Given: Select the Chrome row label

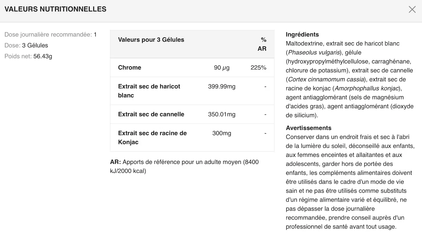Looking at the screenshot, I should pyautogui.click(x=130, y=67).
